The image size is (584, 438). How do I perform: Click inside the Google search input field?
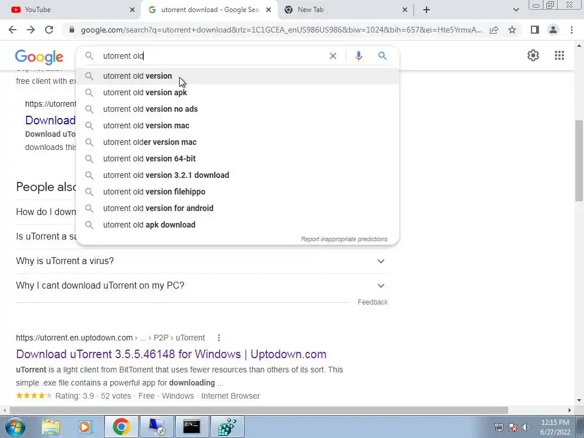212,56
